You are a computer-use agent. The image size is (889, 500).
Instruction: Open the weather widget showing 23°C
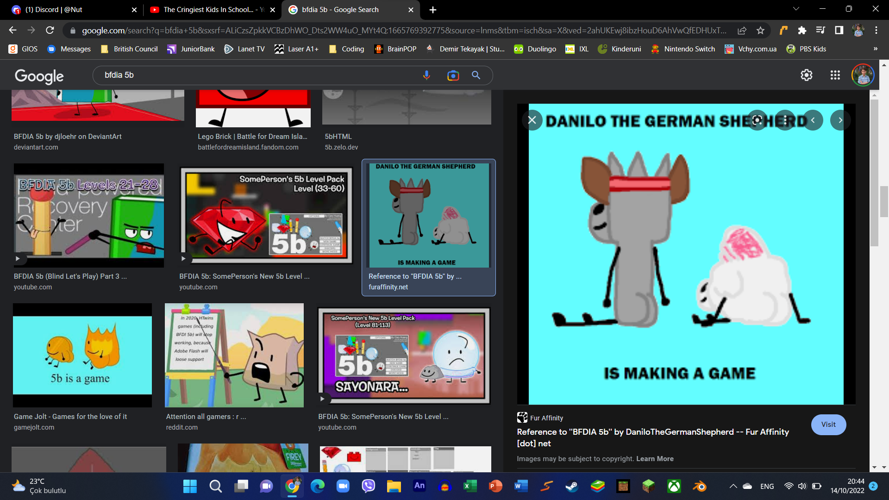click(39, 486)
